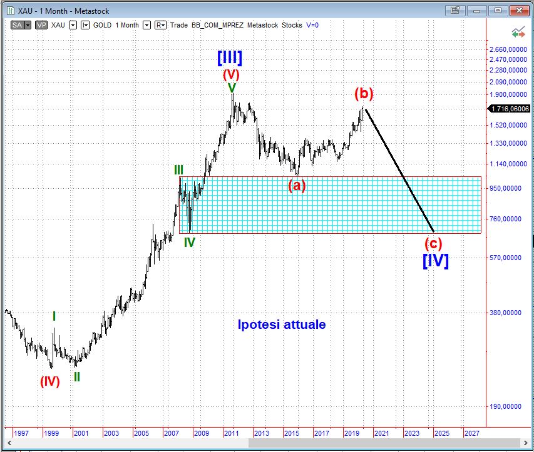
Task: Click the Metastock label in toolbar
Action: coord(262,25)
